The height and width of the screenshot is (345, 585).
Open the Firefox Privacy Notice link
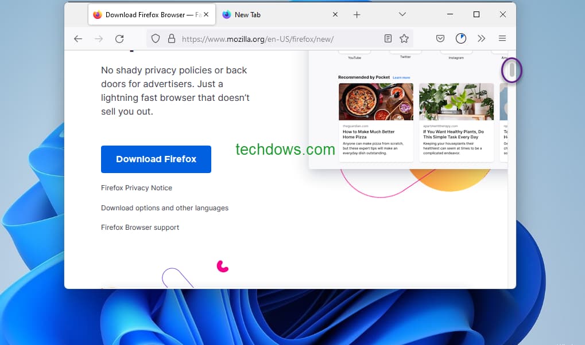137,188
